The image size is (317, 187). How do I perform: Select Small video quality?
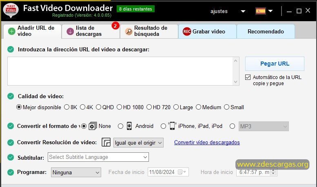226,107
